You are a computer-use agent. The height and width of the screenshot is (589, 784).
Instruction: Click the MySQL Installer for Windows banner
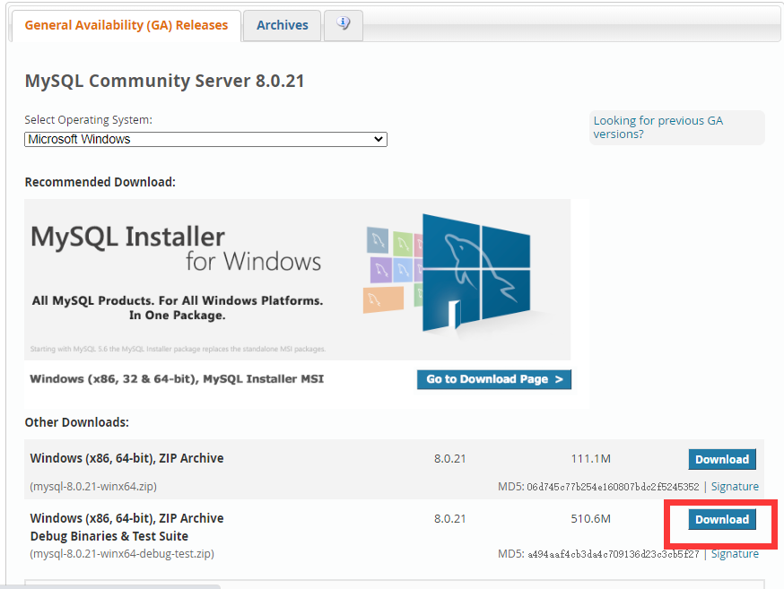[297, 280]
